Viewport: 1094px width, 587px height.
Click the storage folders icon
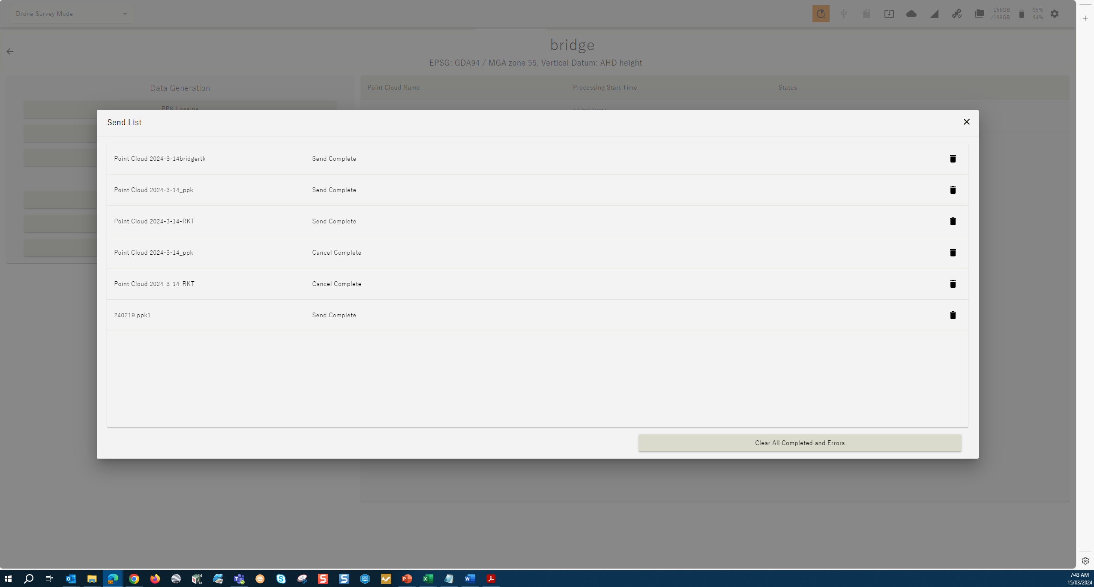[979, 14]
